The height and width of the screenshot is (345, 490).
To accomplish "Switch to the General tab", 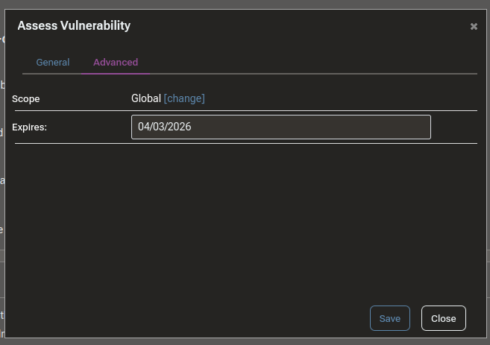I will coord(53,63).
